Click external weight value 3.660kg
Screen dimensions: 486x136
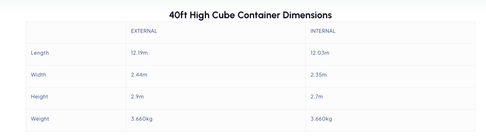tap(141, 119)
